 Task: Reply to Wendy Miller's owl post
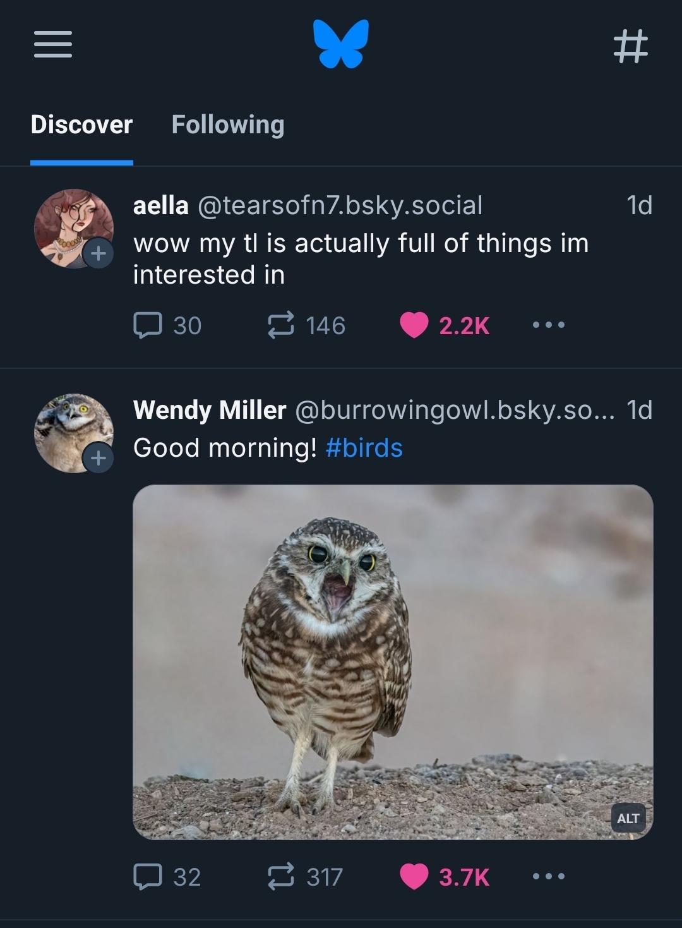point(148,877)
